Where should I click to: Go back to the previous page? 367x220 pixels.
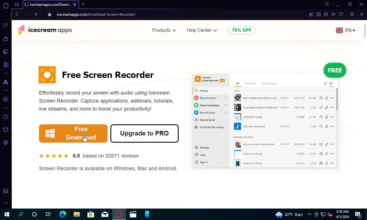point(17,14)
